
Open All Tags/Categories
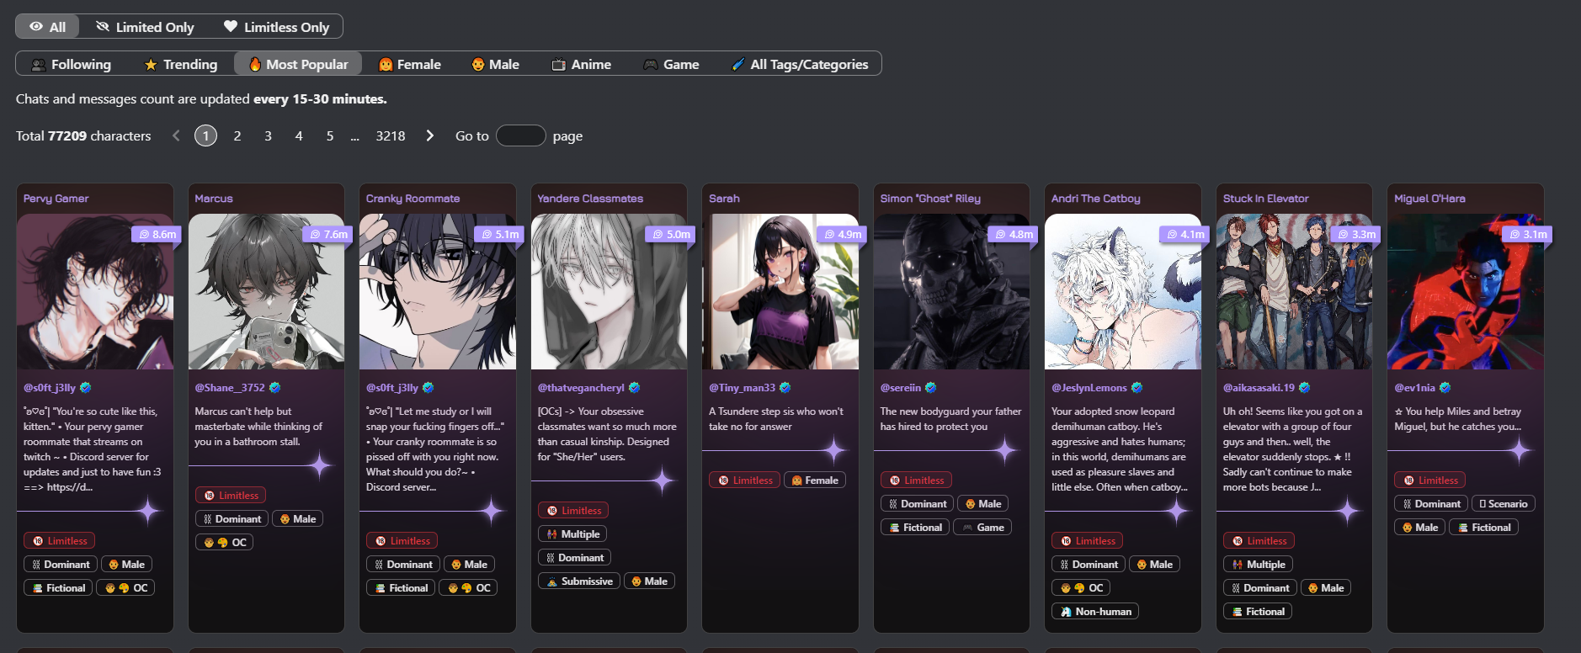click(800, 64)
